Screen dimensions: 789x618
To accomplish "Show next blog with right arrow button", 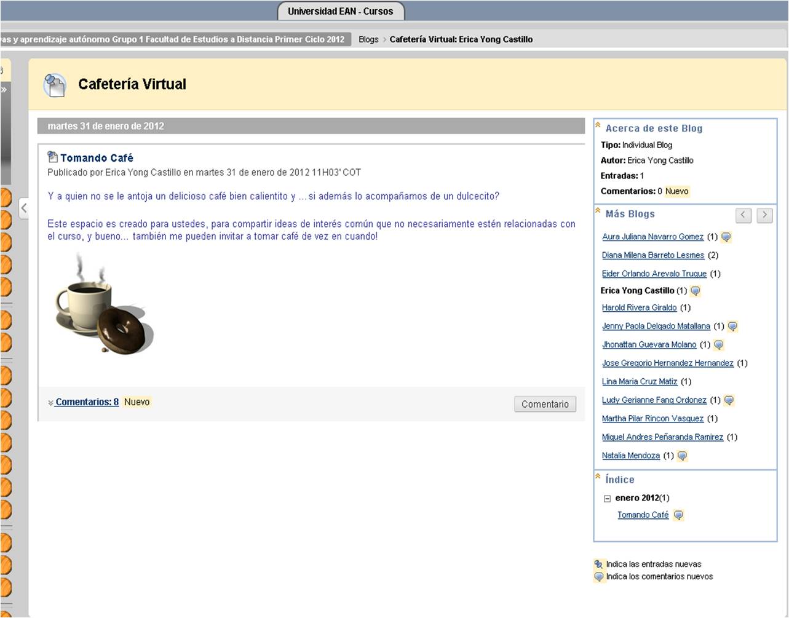I will click(x=764, y=215).
